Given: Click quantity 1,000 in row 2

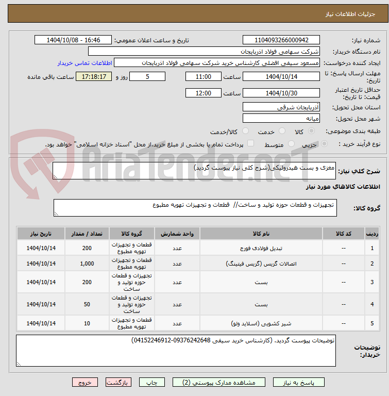Looking at the screenshot, I should (87, 263).
